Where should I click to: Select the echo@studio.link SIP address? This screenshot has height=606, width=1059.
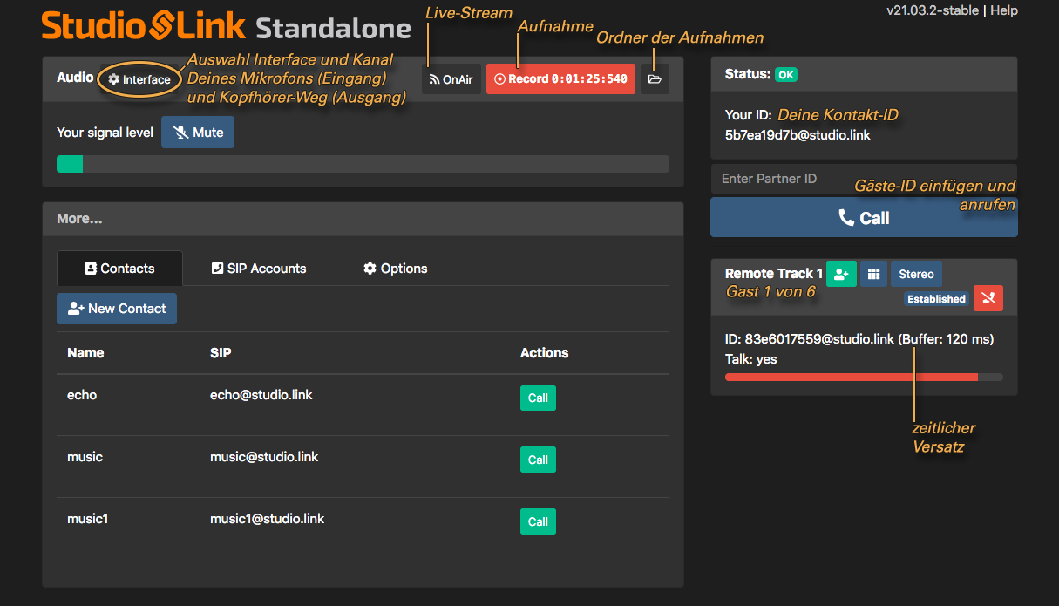pos(261,395)
